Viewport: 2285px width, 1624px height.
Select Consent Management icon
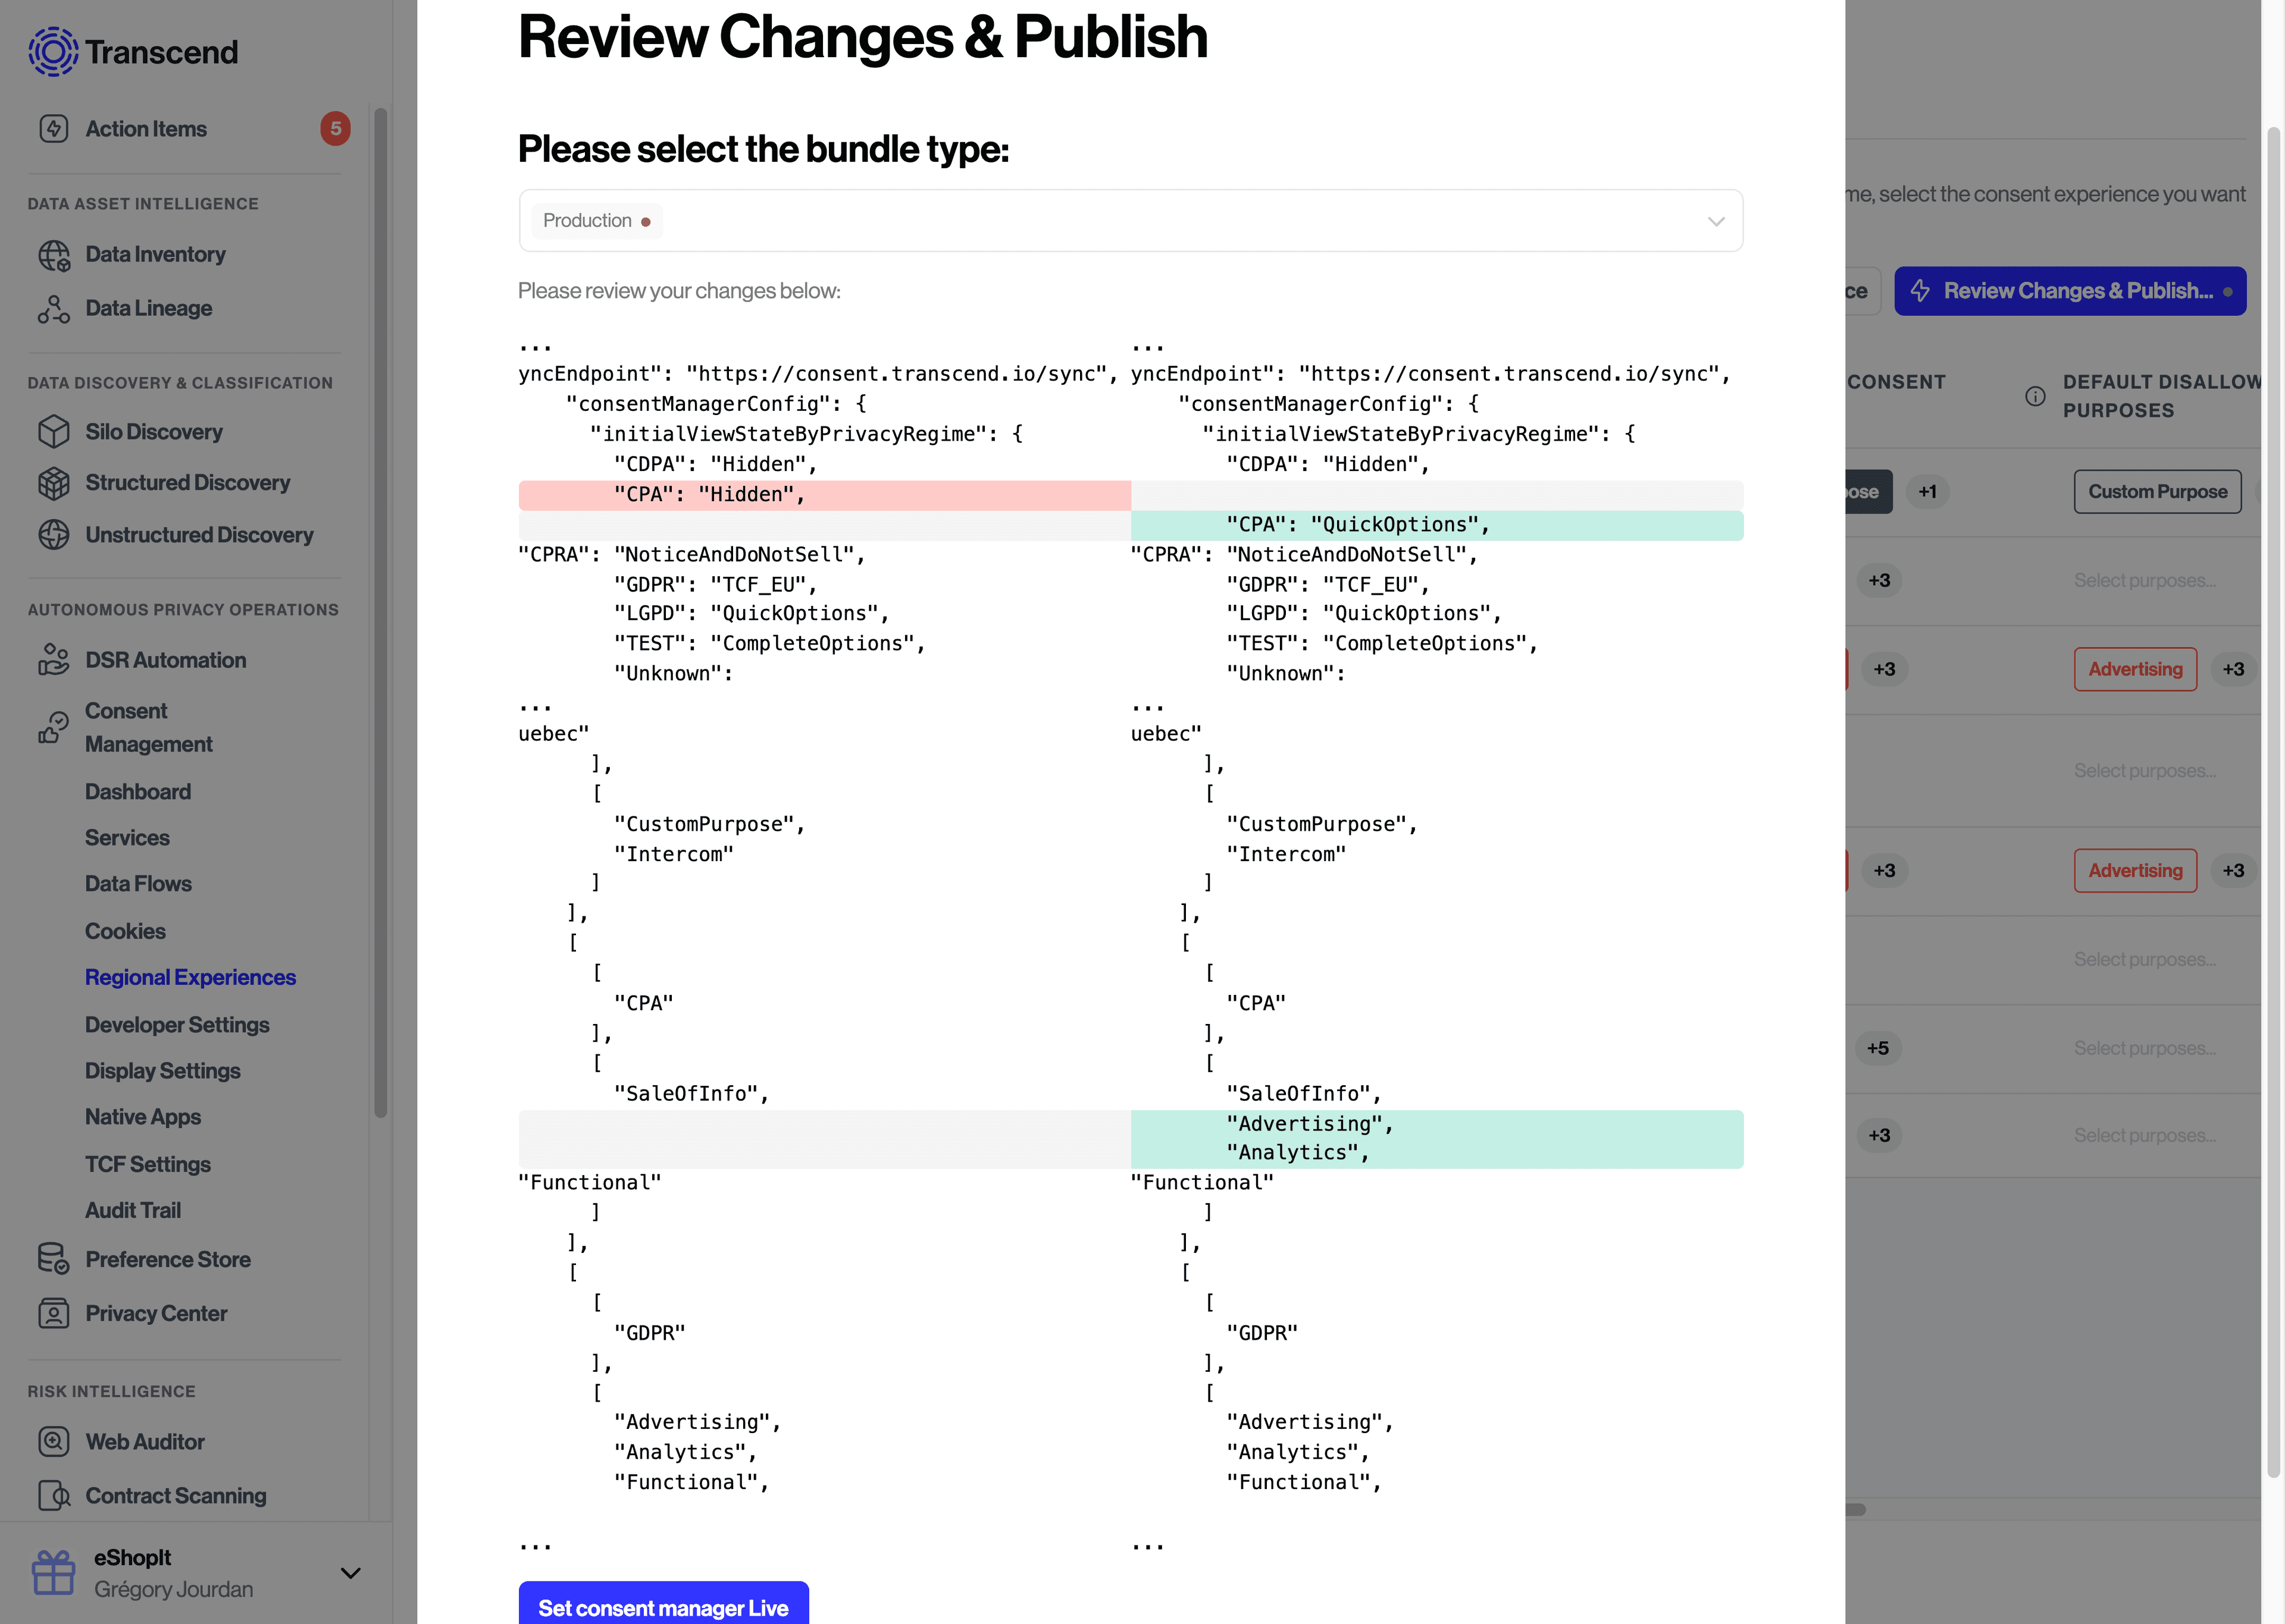click(51, 726)
